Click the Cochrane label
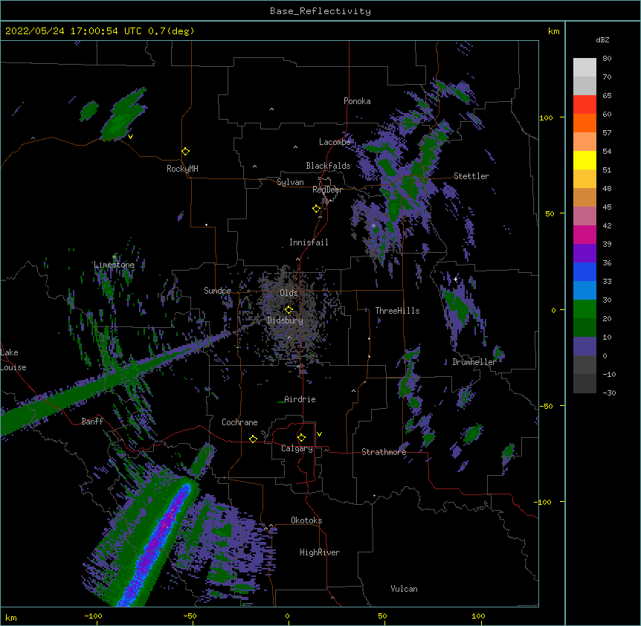 239,422
